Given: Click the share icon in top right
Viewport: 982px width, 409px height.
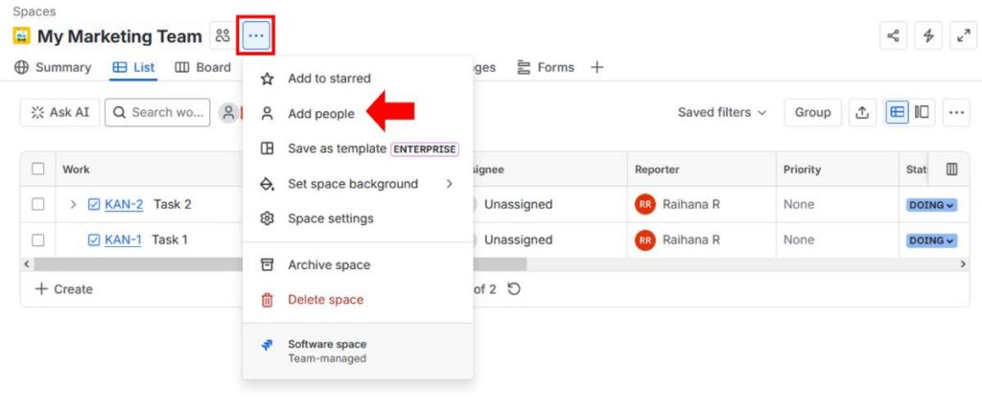Looking at the screenshot, I should tap(894, 36).
